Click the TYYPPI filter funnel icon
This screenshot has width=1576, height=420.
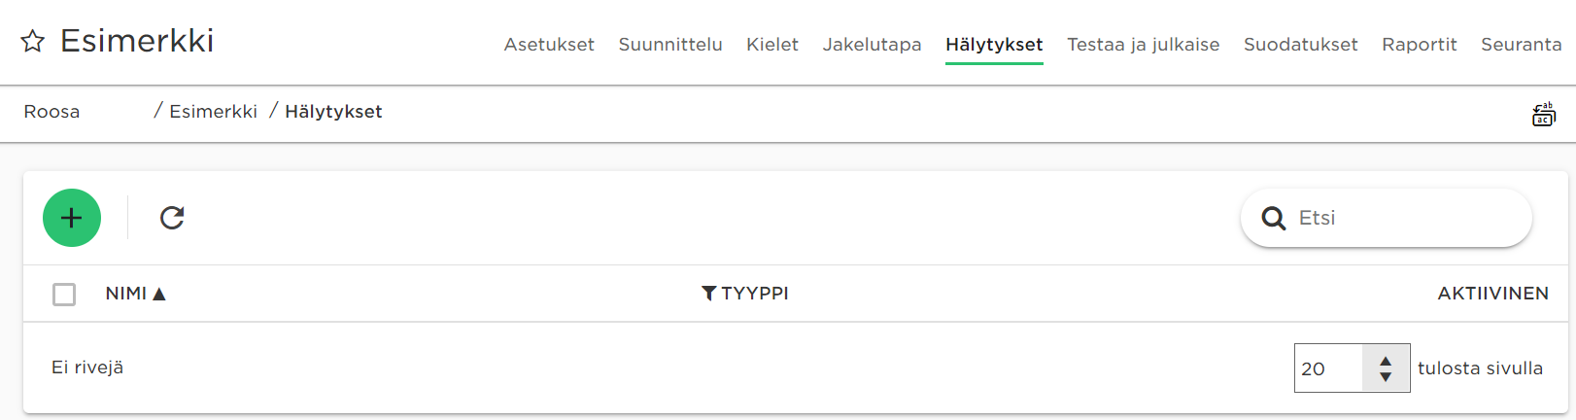click(709, 294)
